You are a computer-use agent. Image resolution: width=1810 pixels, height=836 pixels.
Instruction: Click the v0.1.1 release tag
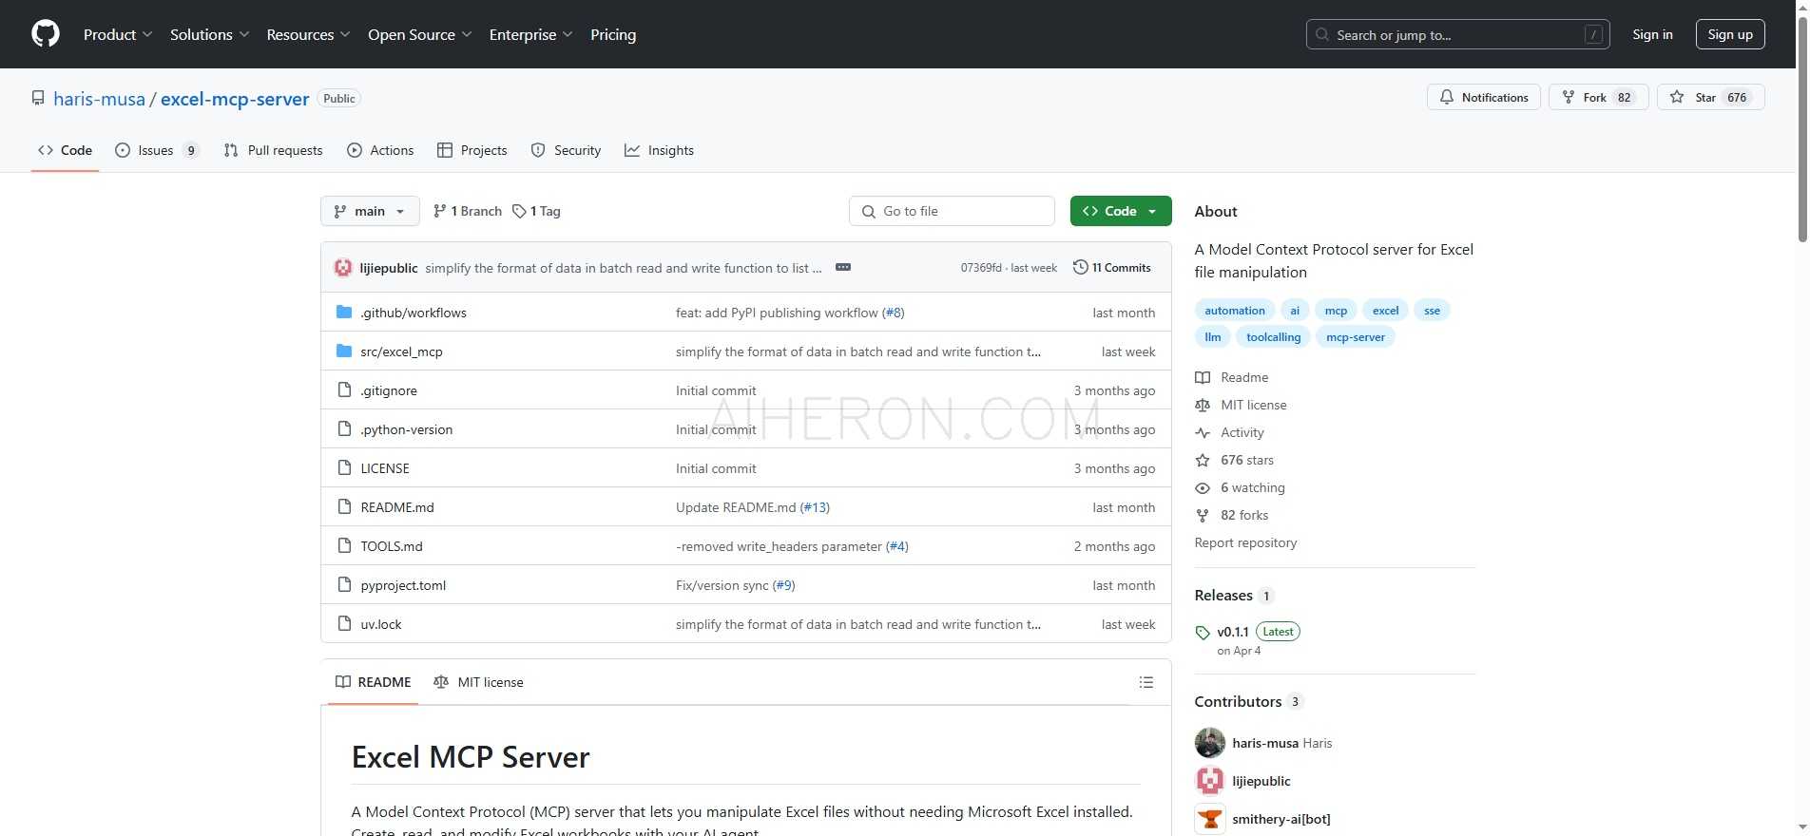point(1233,632)
